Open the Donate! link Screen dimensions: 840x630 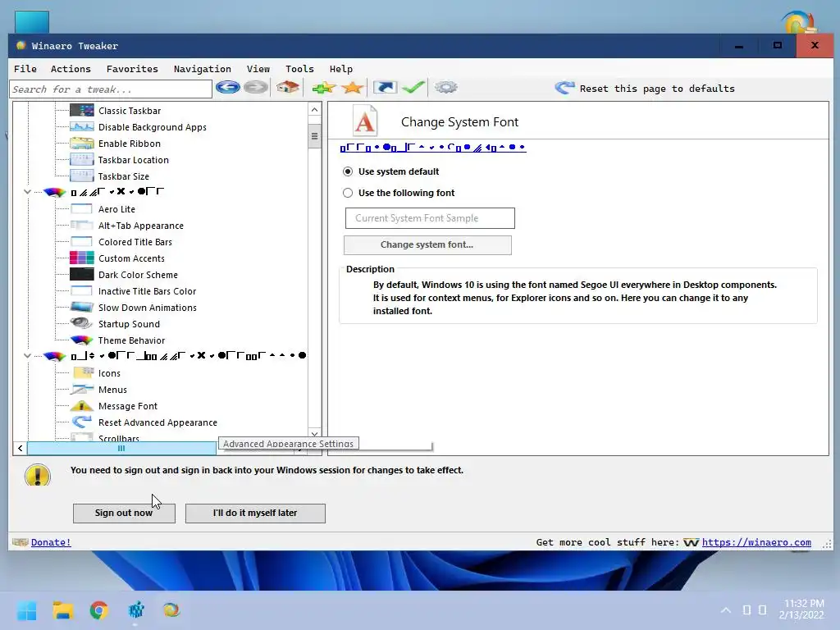coord(51,542)
